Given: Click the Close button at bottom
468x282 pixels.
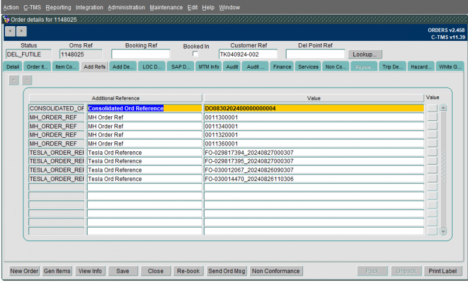Looking at the screenshot, I should (x=156, y=271).
